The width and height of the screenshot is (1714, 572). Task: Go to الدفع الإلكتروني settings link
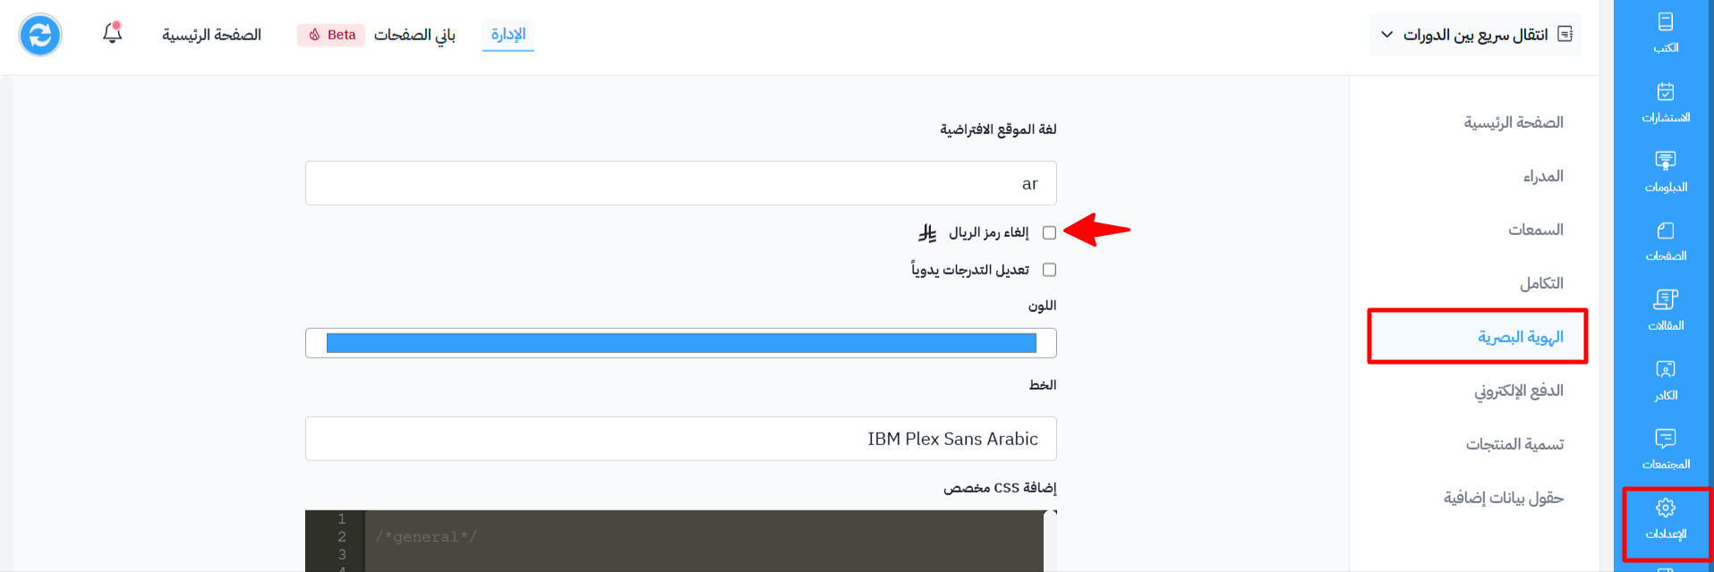(1519, 391)
